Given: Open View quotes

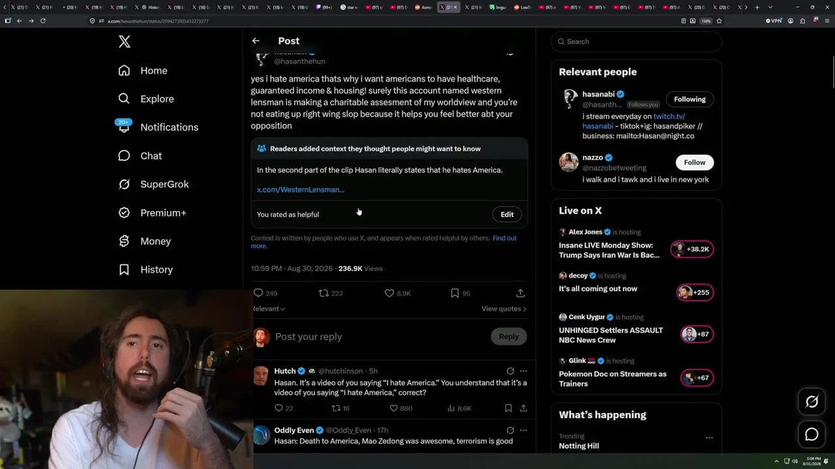Looking at the screenshot, I should (504, 309).
